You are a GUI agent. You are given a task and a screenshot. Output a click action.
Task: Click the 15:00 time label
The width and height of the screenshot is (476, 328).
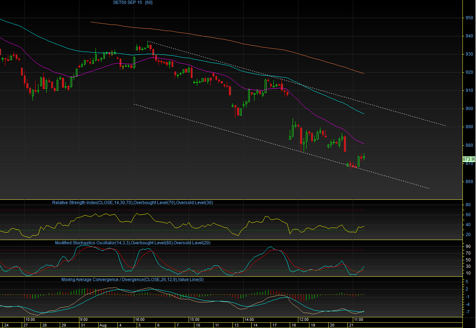[194, 319]
